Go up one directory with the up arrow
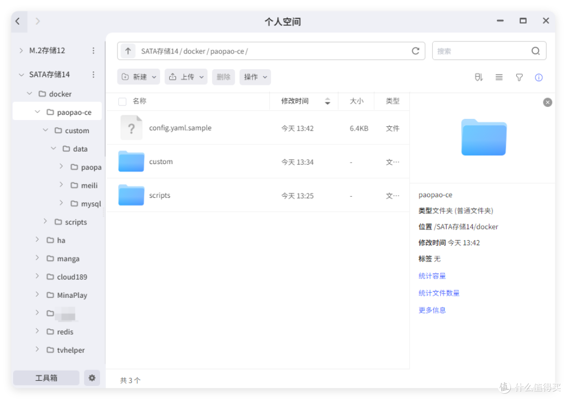The width and height of the screenshot is (566, 399). [x=128, y=51]
